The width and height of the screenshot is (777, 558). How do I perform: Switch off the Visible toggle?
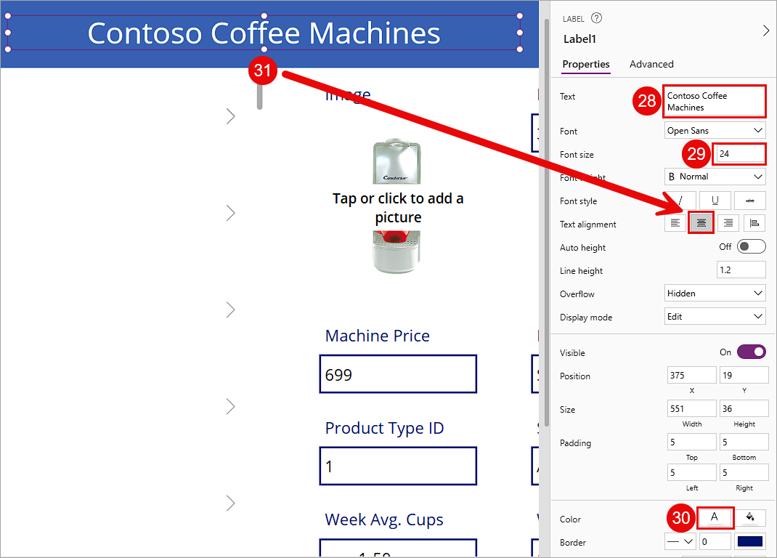pos(752,352)
